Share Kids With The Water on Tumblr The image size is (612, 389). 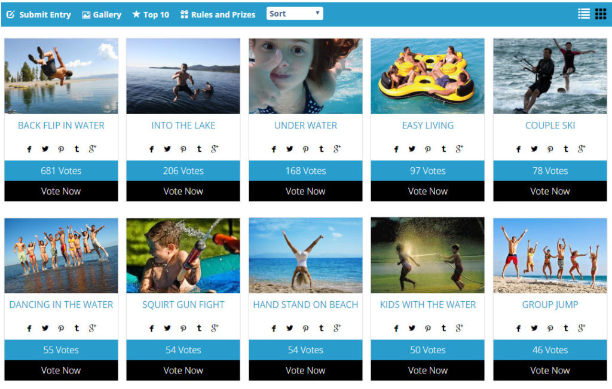pos(444,328)
